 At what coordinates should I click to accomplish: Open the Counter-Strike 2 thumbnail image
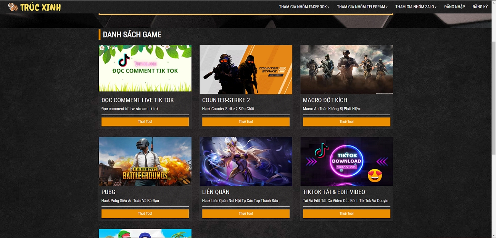(x=246, y=69)
